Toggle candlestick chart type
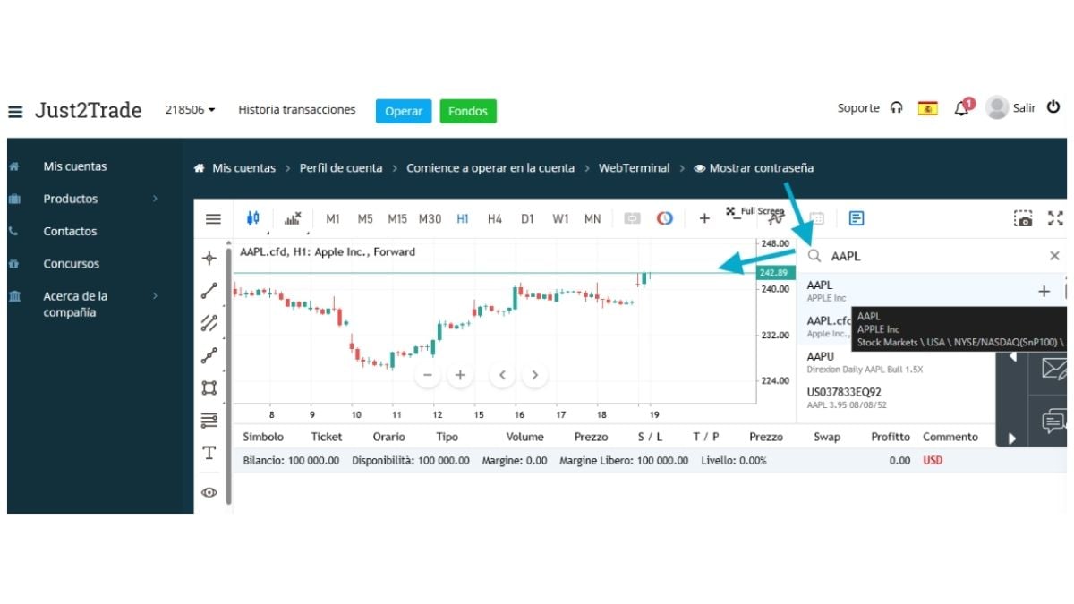Viewport: 1074px width, 604px height. click(253, 217)
